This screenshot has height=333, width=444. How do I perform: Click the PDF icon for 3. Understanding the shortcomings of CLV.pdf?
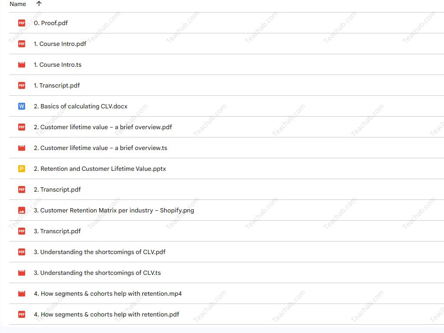click(22, 252)
